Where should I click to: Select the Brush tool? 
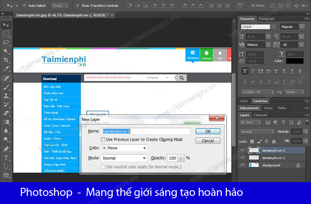[6, 87]
